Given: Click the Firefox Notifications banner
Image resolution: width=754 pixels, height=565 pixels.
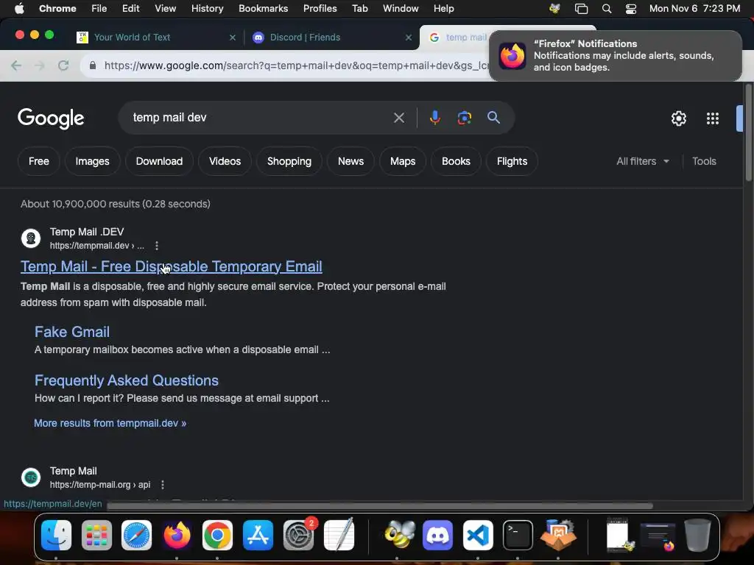Looking at the screenshot, I should [616, 56].
